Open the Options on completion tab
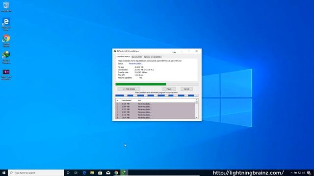The height and width of the screenshot is (176, 314). (x=153, y=57)
